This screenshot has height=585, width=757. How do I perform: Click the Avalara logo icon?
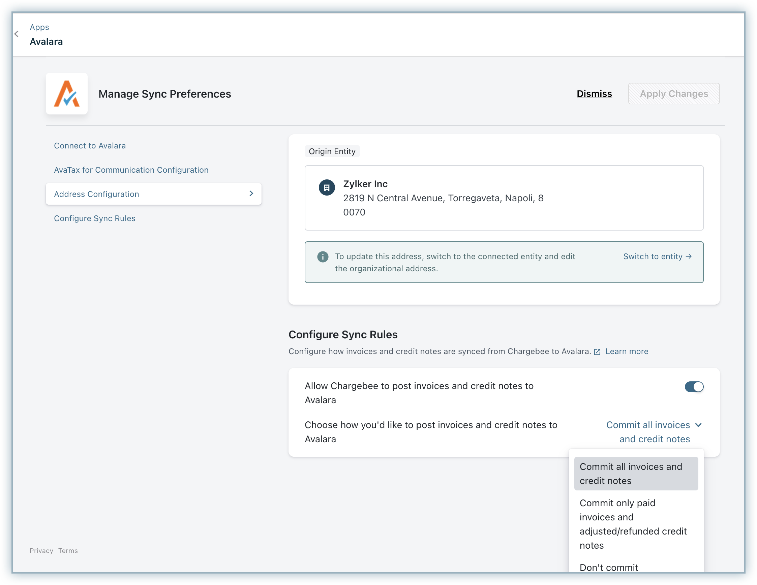tap(66, 94)
